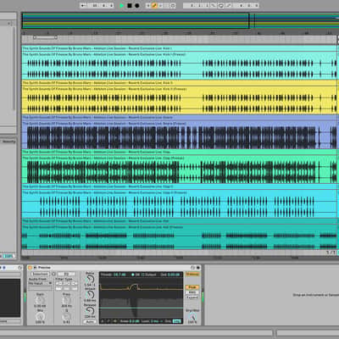Click the compressor Ratio knob
339x339 pixels.
[90, 280]
